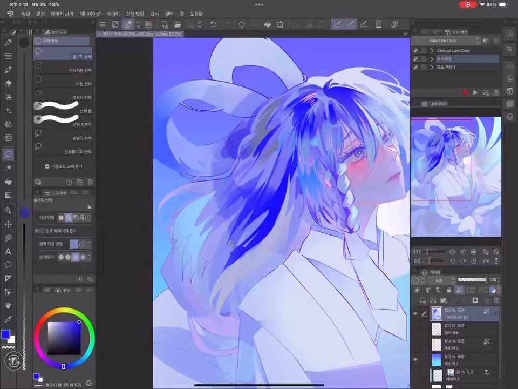Click the Undo arrow in command bar
The image size is (518, 389).
coord(214,24)
